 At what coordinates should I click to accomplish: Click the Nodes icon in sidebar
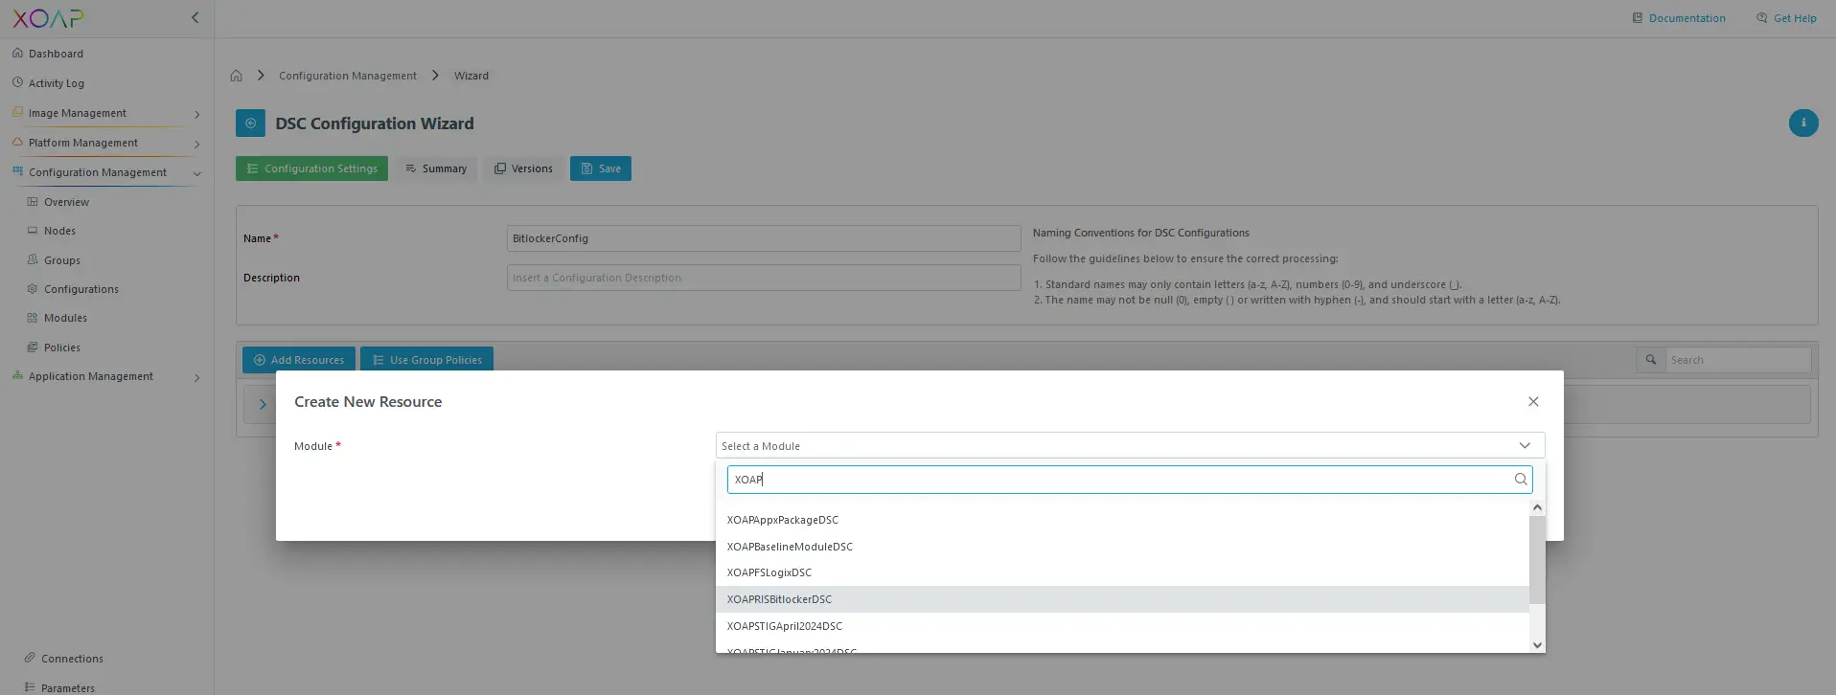(33, 231)
